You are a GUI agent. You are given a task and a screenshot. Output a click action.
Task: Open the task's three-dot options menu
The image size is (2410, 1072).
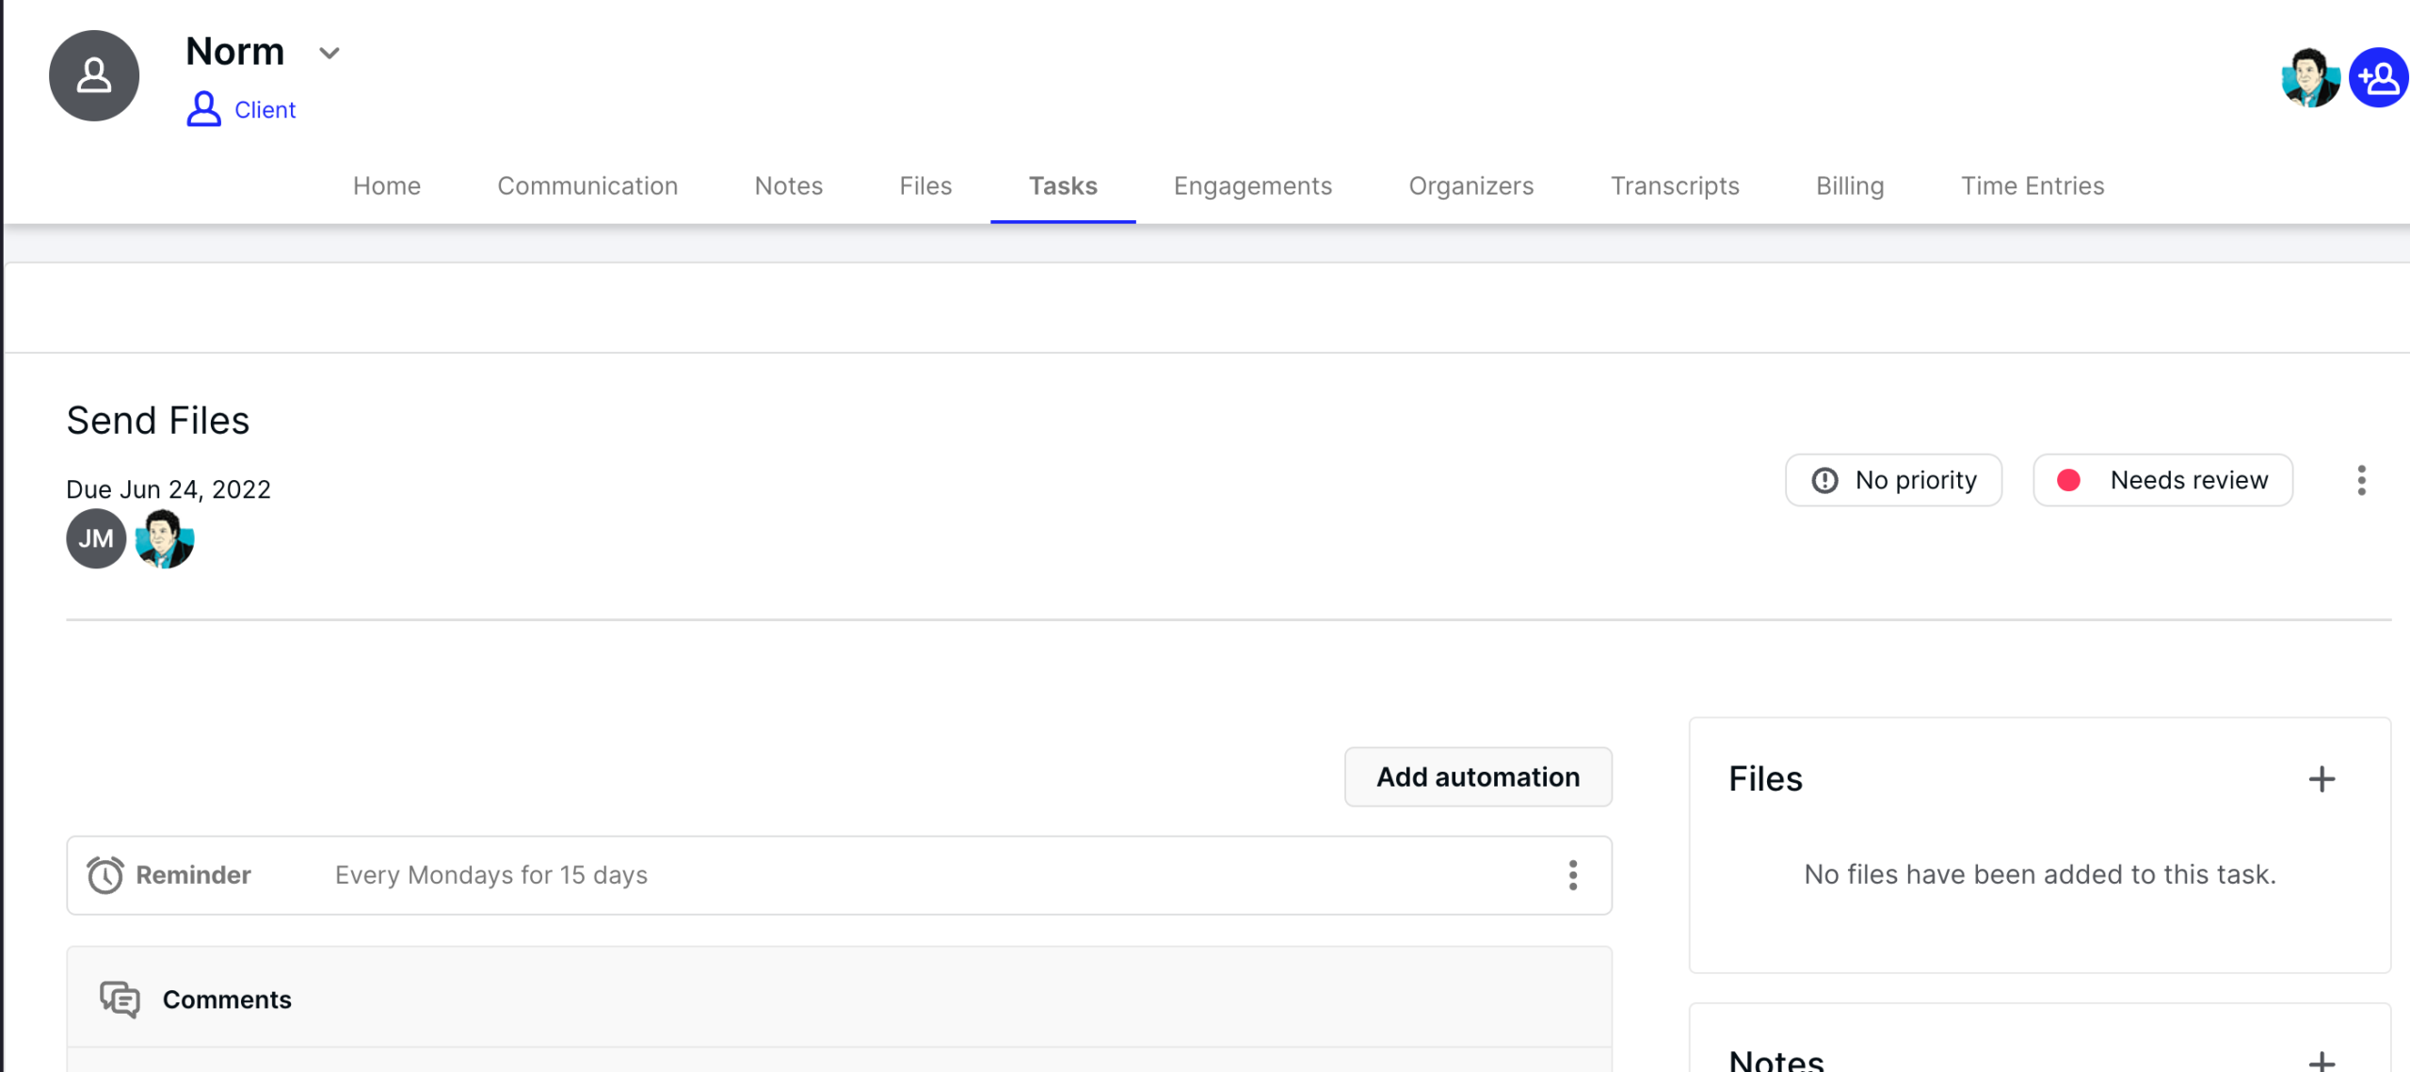click(x=2361, y=480)
